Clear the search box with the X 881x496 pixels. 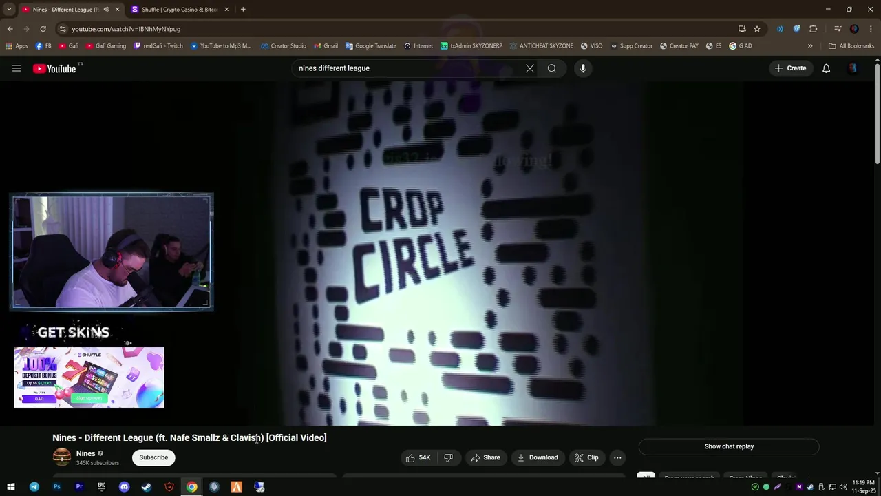pos(530,68)
